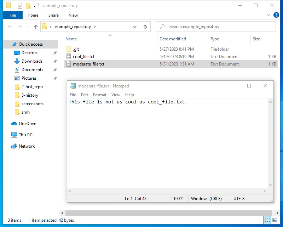Open Notepad's Help menu
Screen dimensions: 283x227
tap(129, 95)
